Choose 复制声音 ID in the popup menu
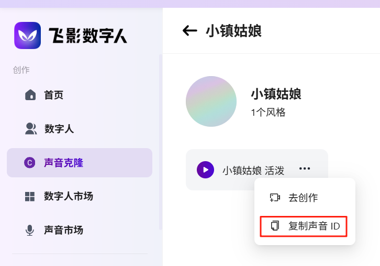Screen dimensions: 380x266 tap(314, 226)
